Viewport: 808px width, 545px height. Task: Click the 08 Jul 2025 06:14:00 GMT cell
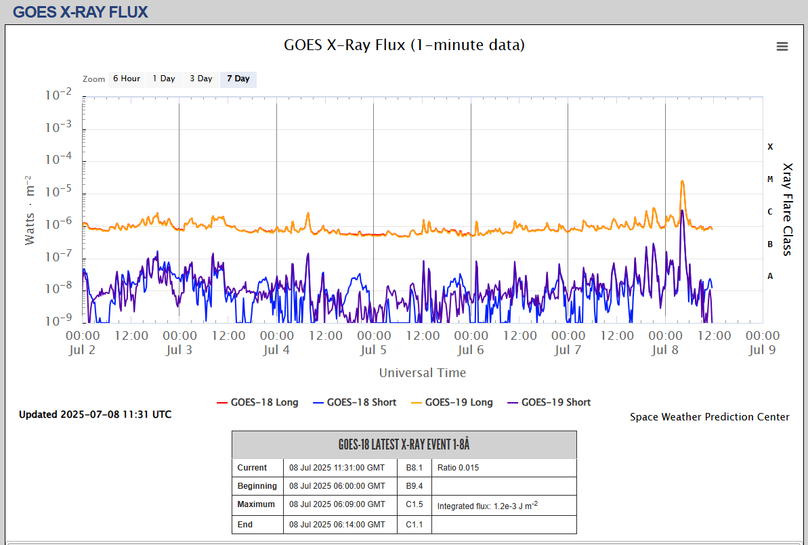tap(341, 525)
